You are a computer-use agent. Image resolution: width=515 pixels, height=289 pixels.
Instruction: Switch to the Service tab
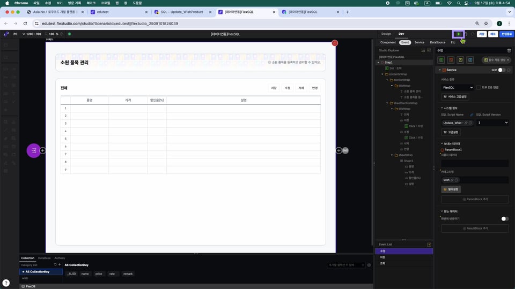(419, 42)
